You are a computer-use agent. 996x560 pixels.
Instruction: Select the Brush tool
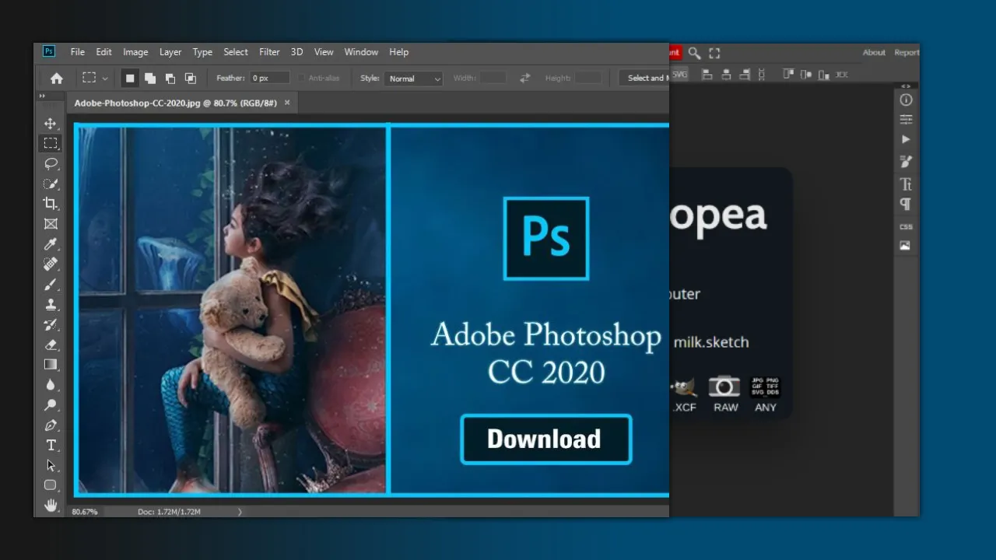51,284
